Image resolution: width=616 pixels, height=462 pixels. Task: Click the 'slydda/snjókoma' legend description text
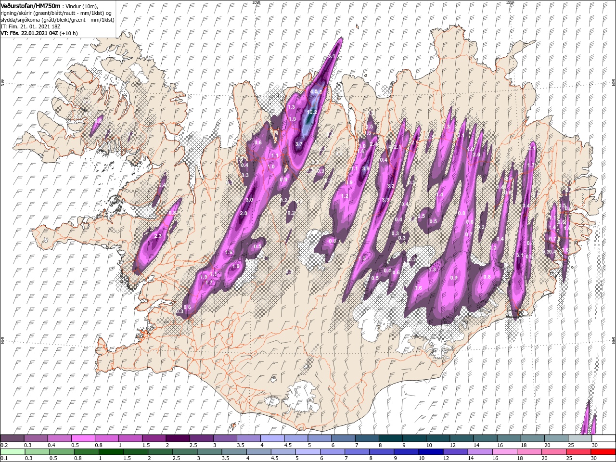tap(19, 19)
